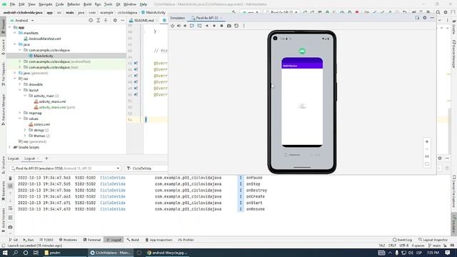This screenshot has height=257, width=457.
Task: Click the emulator volume down icon
Action: pyautogui.click(x=185, y=26)
